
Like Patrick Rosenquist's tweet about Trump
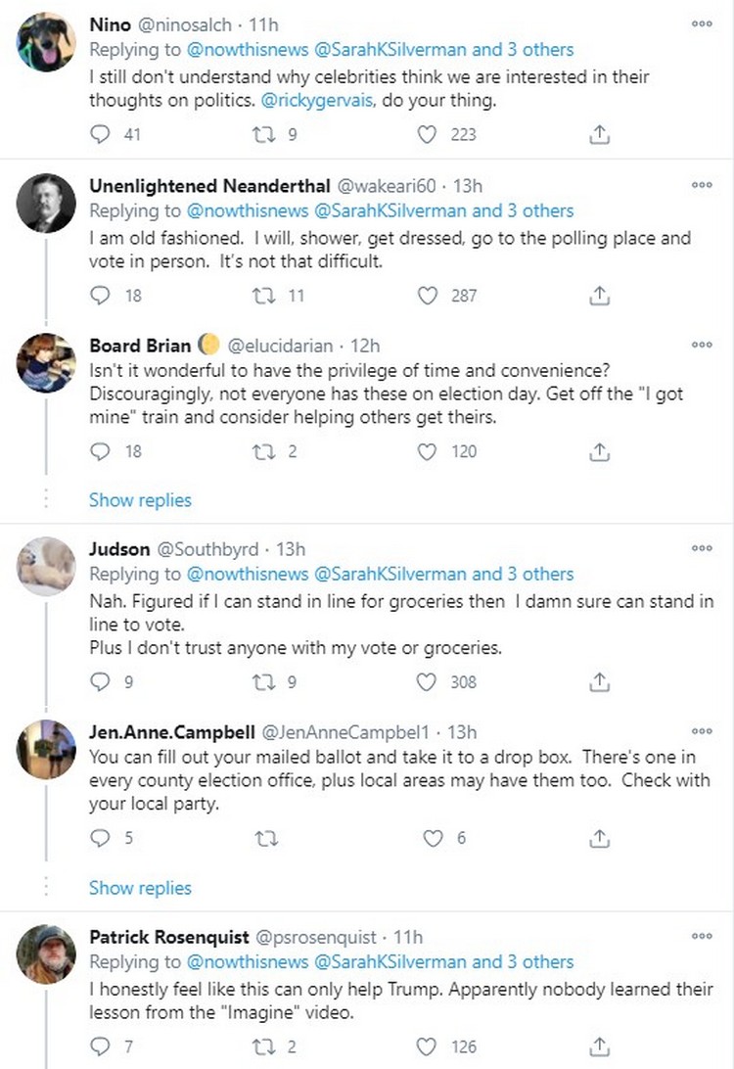tap(427, 1046)
